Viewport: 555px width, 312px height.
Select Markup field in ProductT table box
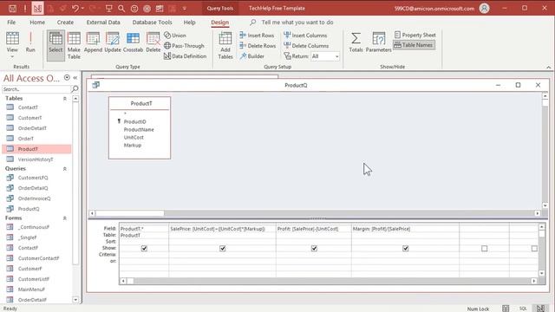(x=133, y=145)
